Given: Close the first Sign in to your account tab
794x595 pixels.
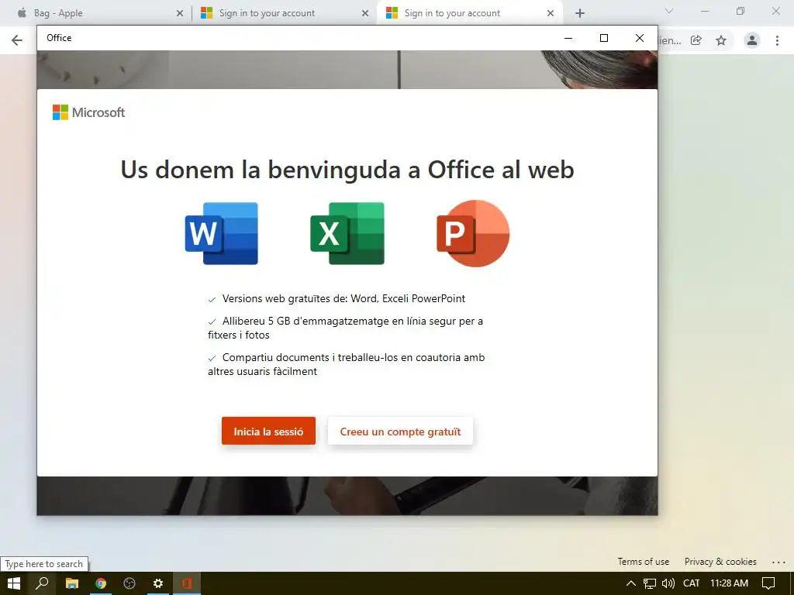Looking at the screenshot, I should (x=365, y=13).
